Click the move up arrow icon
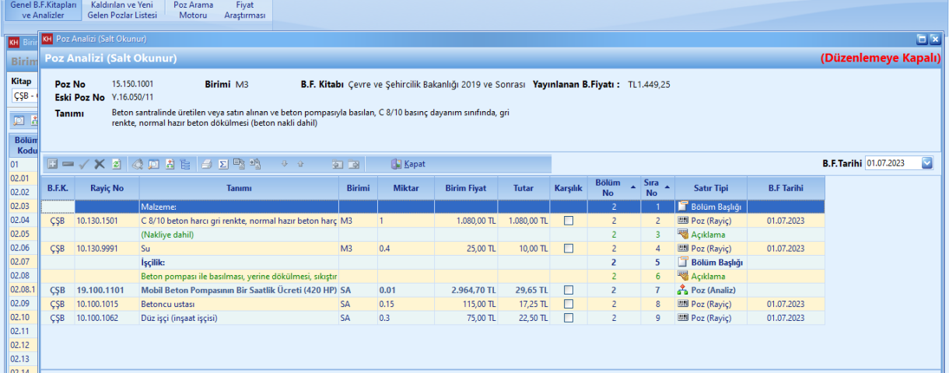 tap(300, 164)
